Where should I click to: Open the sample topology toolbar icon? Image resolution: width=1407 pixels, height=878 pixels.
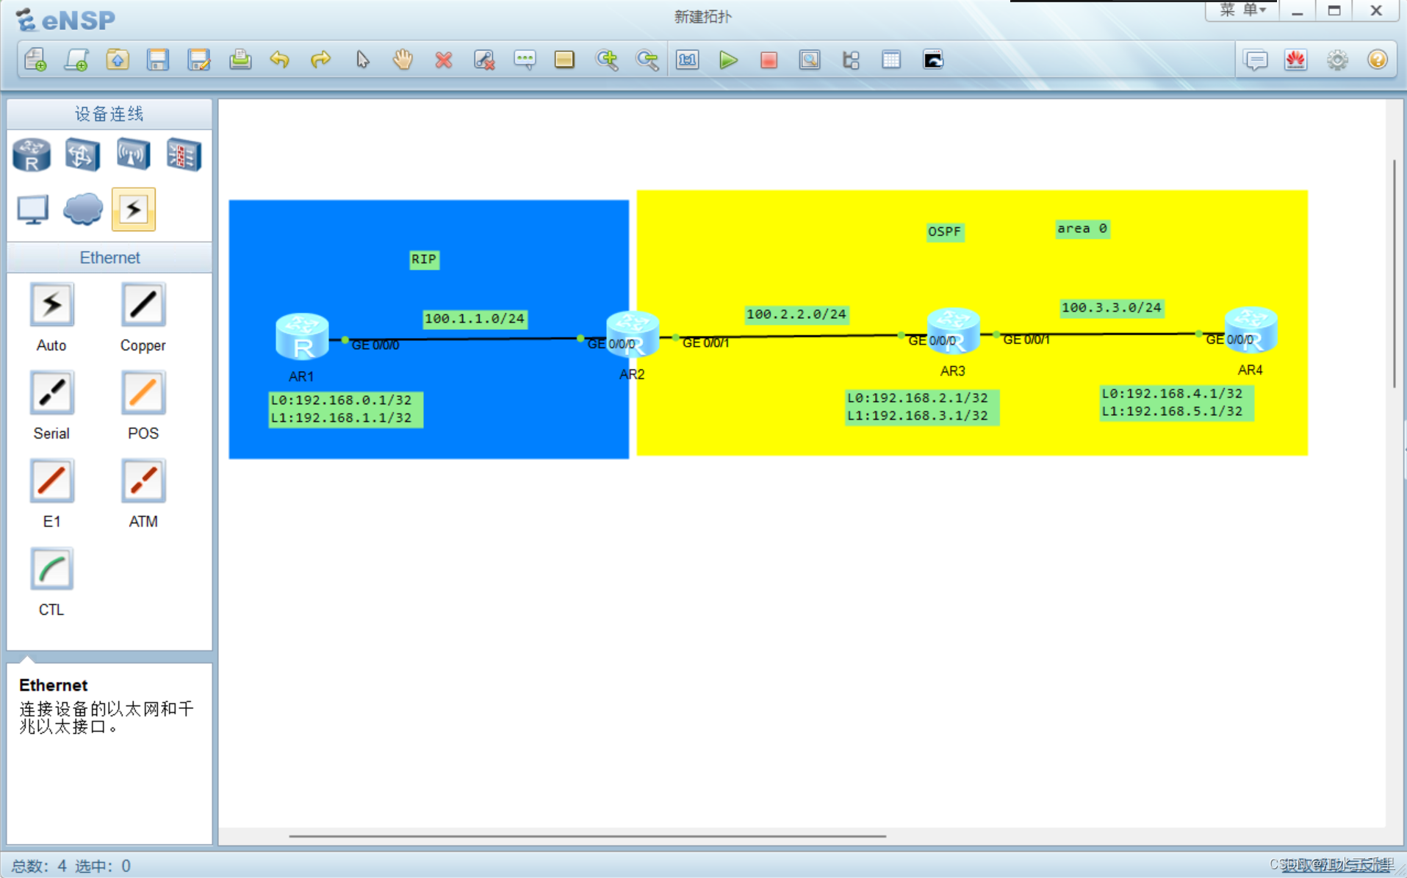tap(76, 60)
